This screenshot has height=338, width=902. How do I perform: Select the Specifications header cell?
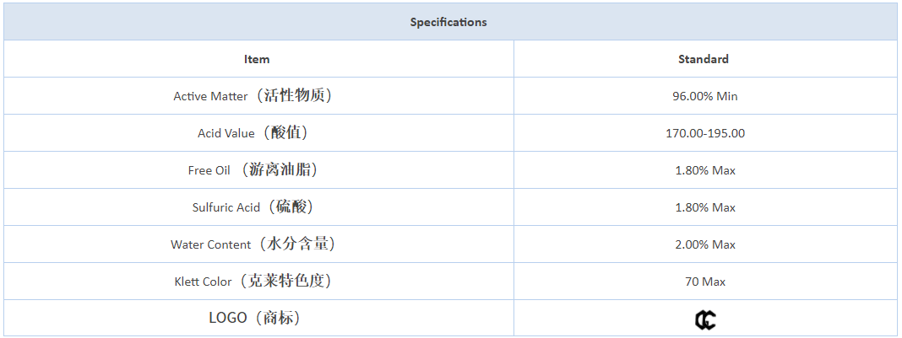click(448, 22)
